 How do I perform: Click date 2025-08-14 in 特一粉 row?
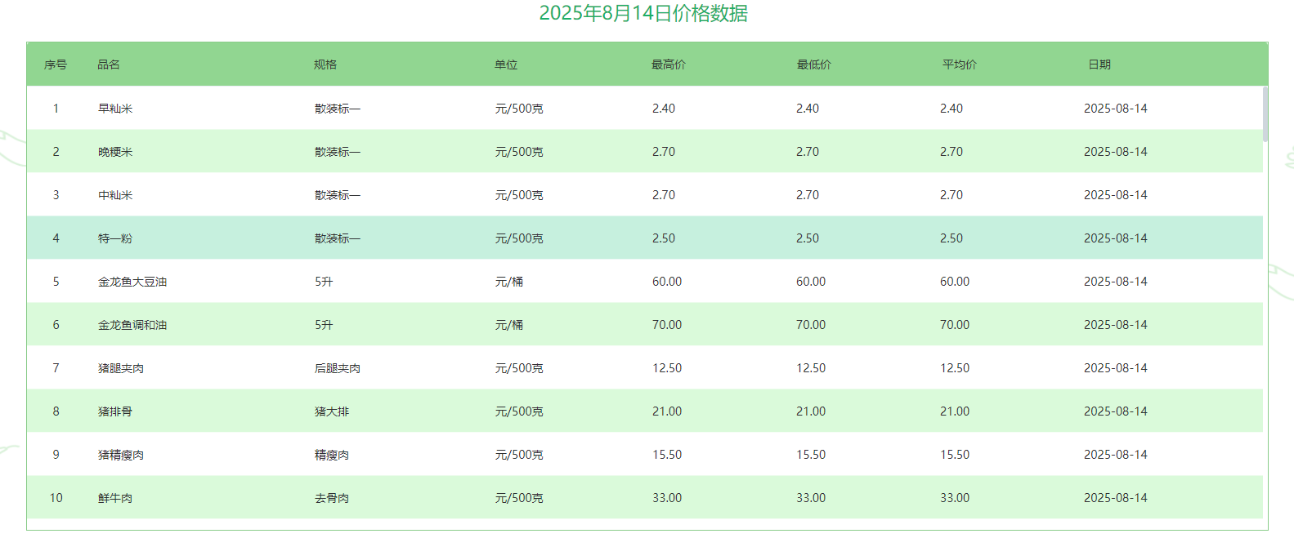[1116, 238]
